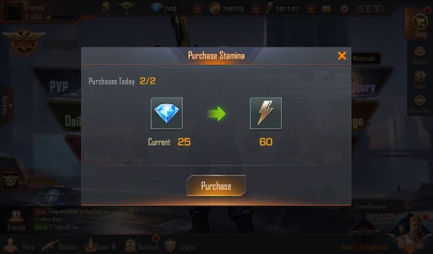This screenshot has width=433, height=254.
Task: Select the blue diamond icon in dialog
Action: [166, 113]
